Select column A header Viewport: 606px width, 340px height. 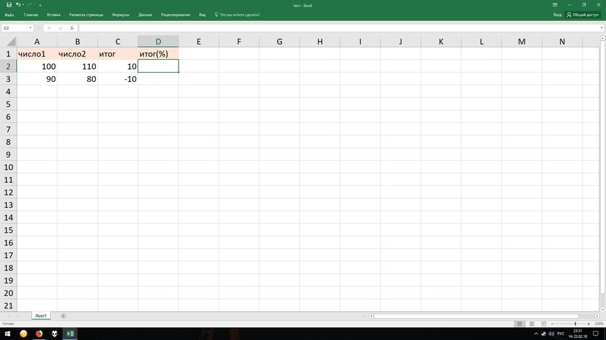click(37, 41)
